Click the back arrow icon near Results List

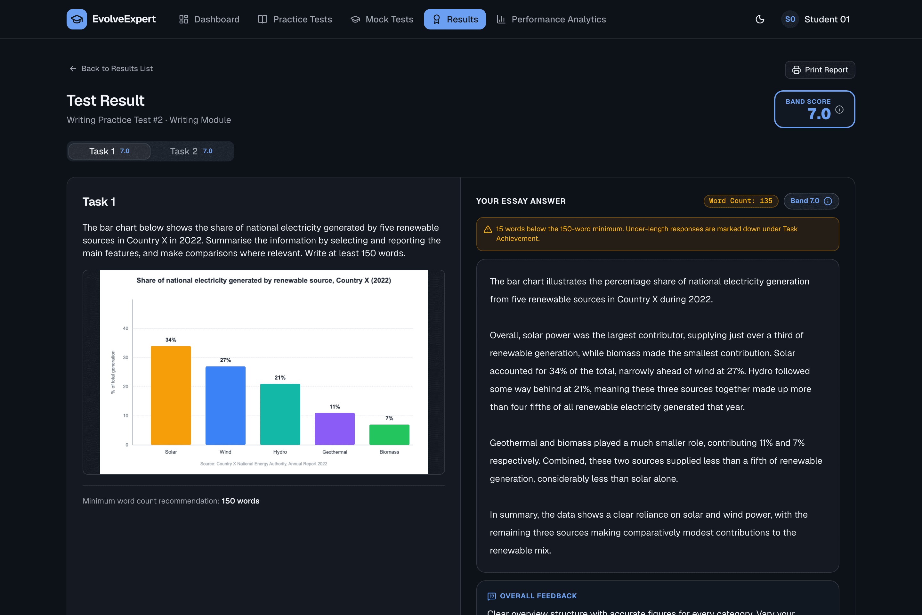coord(73,69)
